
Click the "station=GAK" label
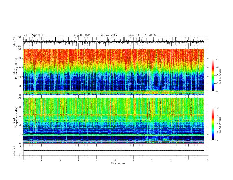tap(109, 35)
